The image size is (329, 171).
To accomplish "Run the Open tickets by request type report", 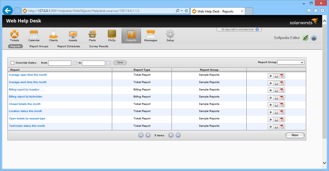I will click(x=271, y=119).
